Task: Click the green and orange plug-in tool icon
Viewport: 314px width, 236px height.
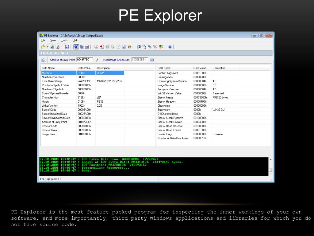Action: [161, 47]
